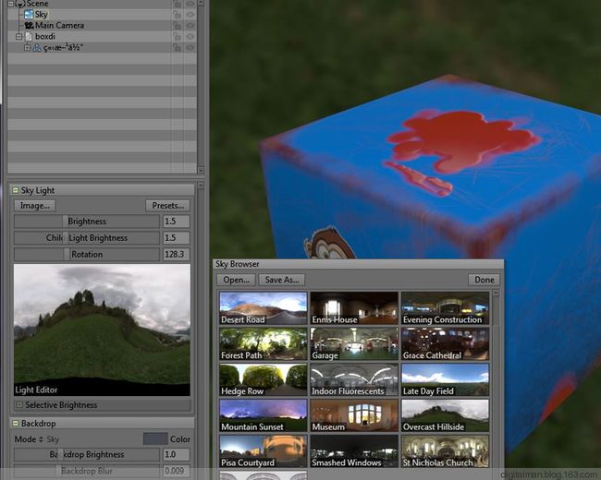Click Sky Browser scrollbar up arrow
This screenshot has height=480, width=601.
pos(496,293)
